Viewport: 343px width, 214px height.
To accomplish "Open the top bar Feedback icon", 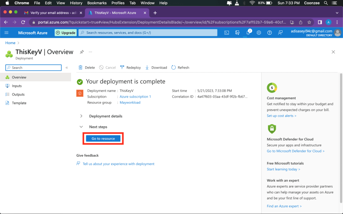I will pyautogui.click(x=280, y=33).
